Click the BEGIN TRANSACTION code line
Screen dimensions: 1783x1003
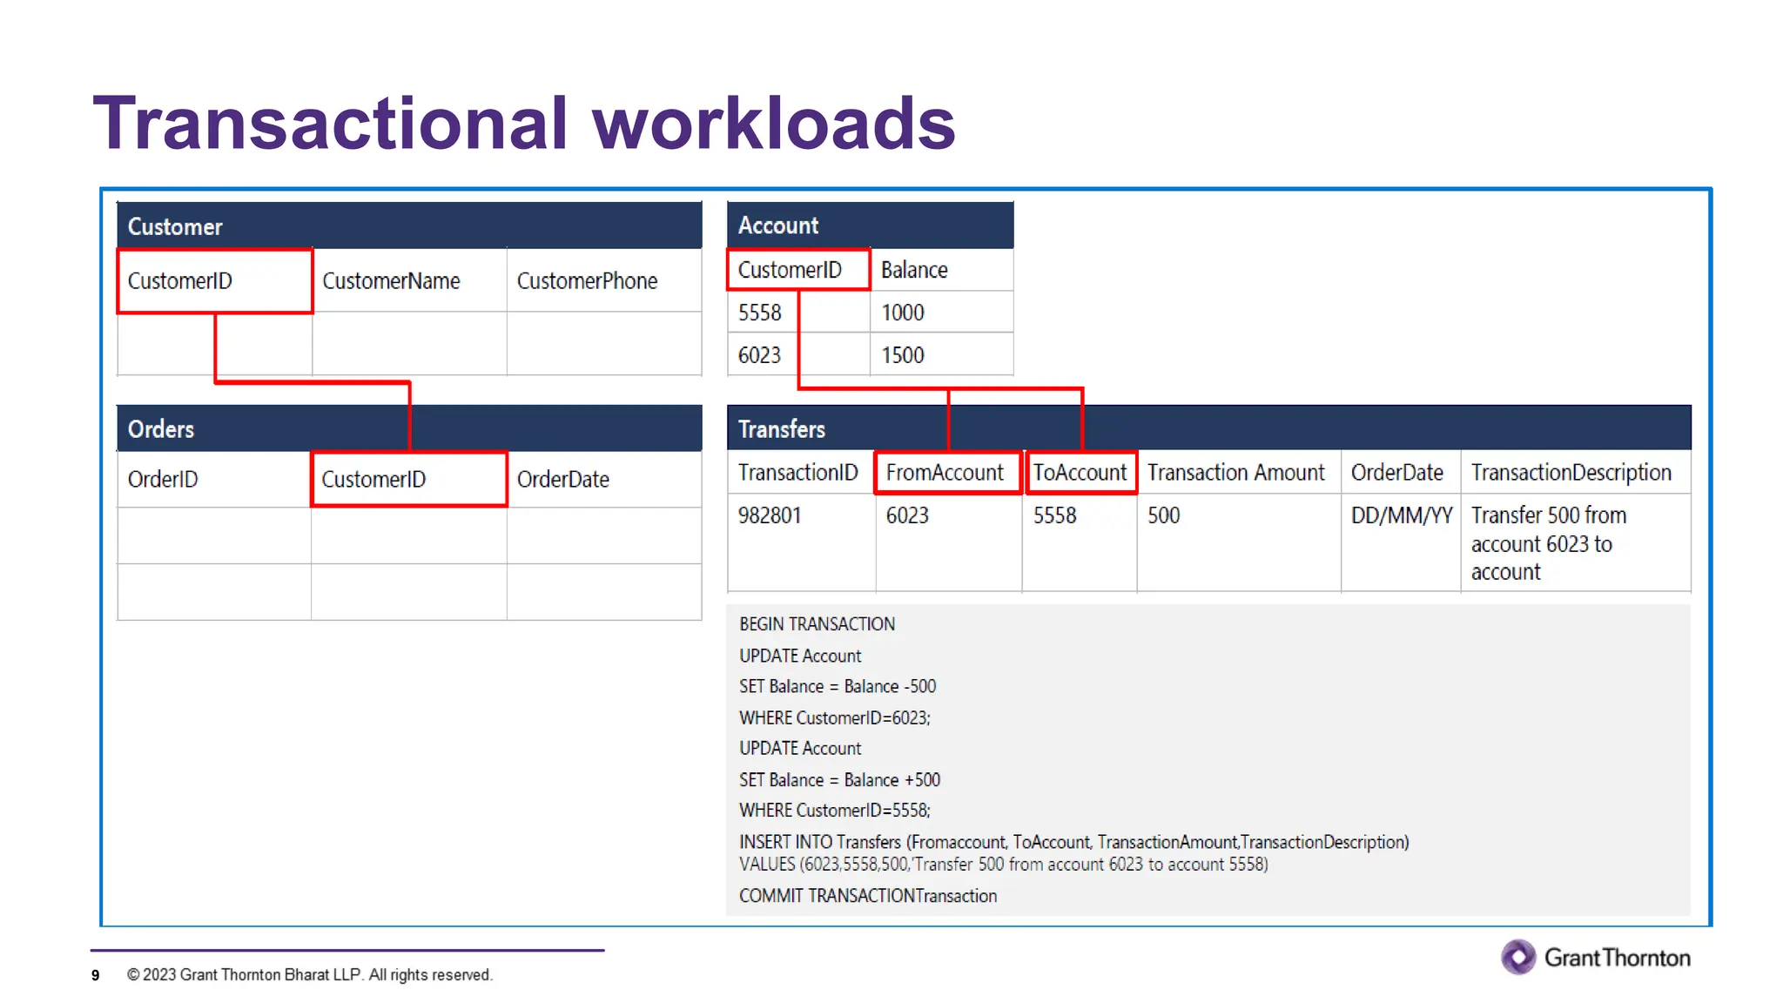tap(817, 624)
